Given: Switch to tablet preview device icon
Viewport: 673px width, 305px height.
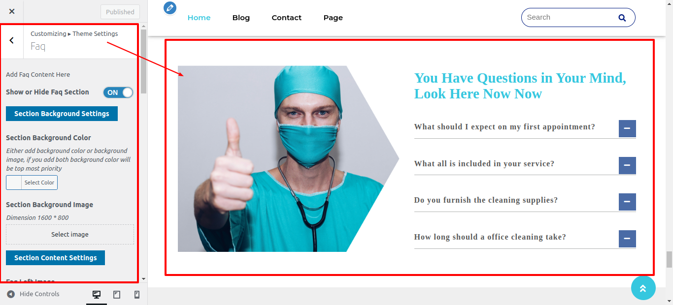Looking at the screenshot, I should 117,295.
